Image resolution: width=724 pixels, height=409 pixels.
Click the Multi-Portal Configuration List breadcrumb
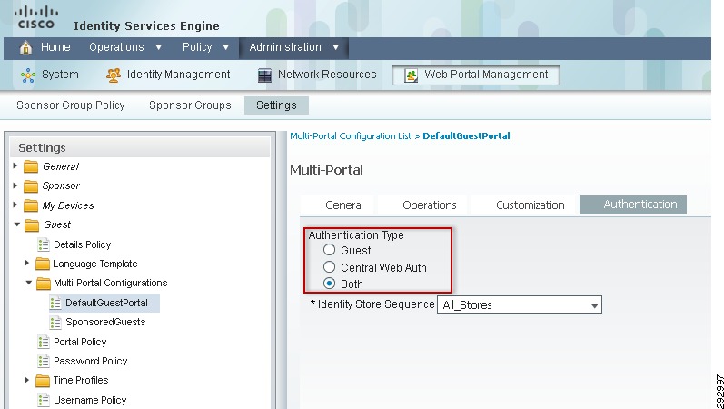350,135
